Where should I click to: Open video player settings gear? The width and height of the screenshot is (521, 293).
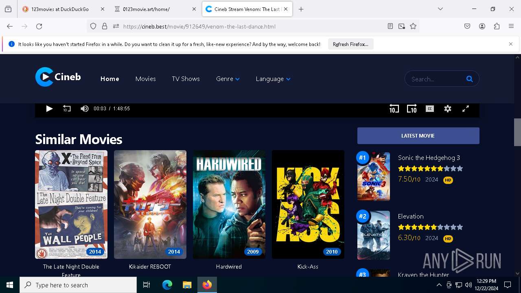(x=448, y=109)
